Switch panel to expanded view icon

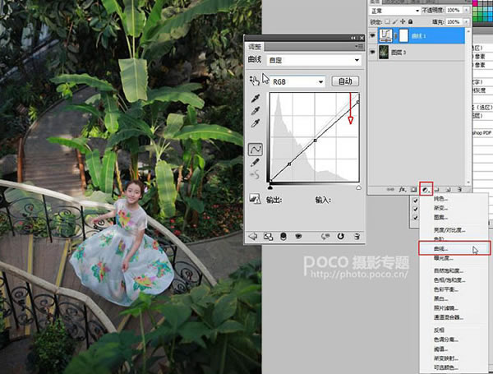click(268, 236)
